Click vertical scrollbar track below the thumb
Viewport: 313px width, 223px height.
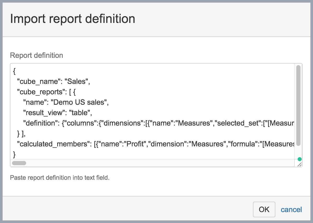click(x=298, y=152)
